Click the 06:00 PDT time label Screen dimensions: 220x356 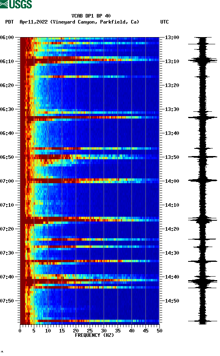(x=7, y=38)
